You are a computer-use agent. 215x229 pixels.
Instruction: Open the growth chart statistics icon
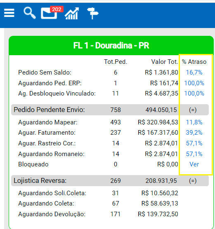click(72, 14)
